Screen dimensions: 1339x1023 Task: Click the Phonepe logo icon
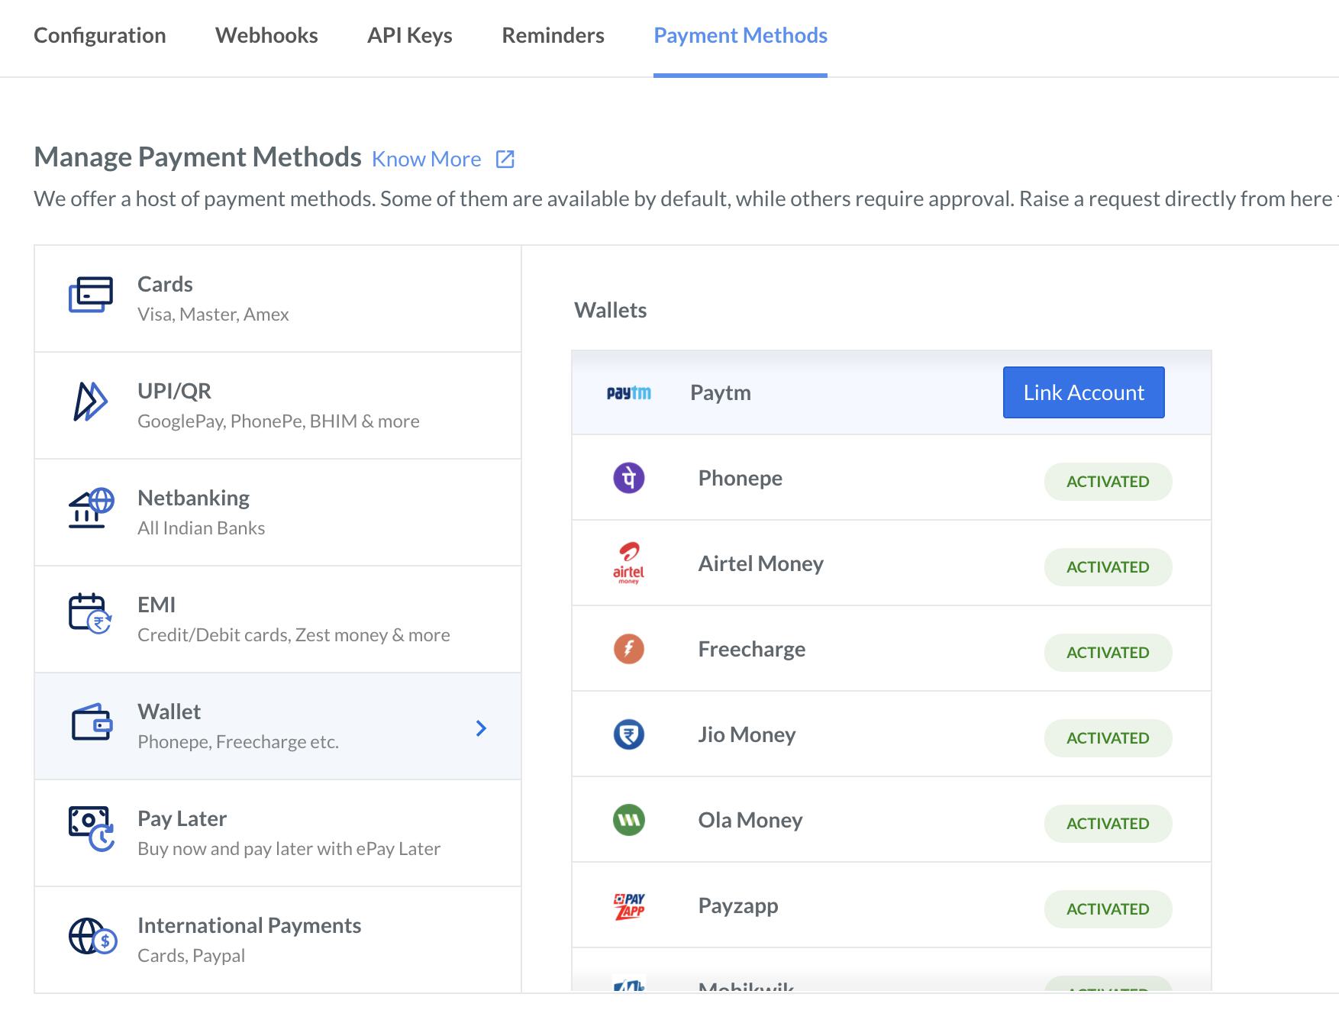tap(629, 478)
